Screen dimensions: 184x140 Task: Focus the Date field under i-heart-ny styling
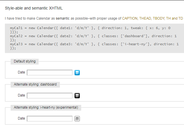click(x=50, y=118)
